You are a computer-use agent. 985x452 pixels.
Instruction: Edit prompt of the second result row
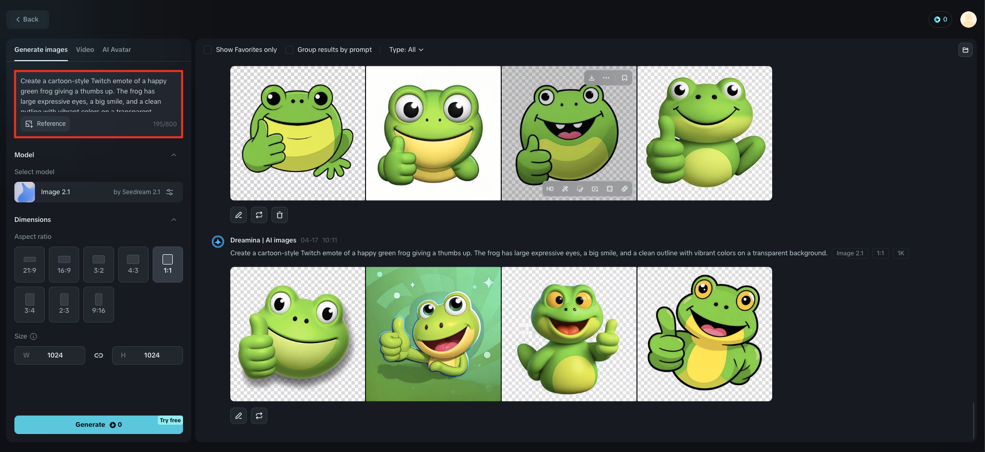click(x=239, y=416)
